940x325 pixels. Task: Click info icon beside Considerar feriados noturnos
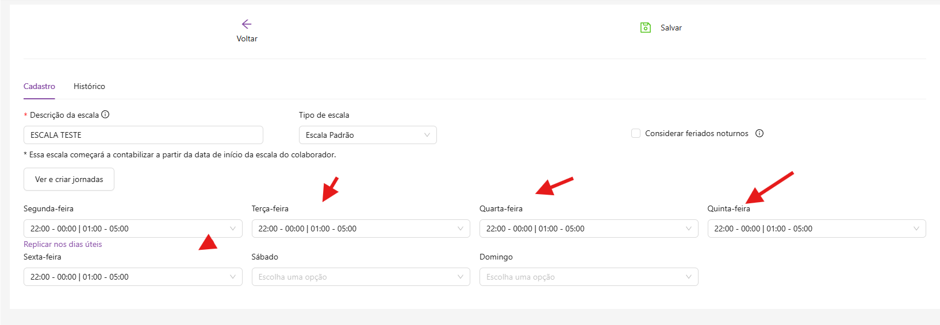759,133
